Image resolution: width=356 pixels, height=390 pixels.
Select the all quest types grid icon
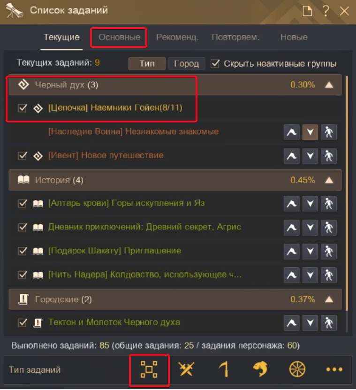tap(149, 369)
